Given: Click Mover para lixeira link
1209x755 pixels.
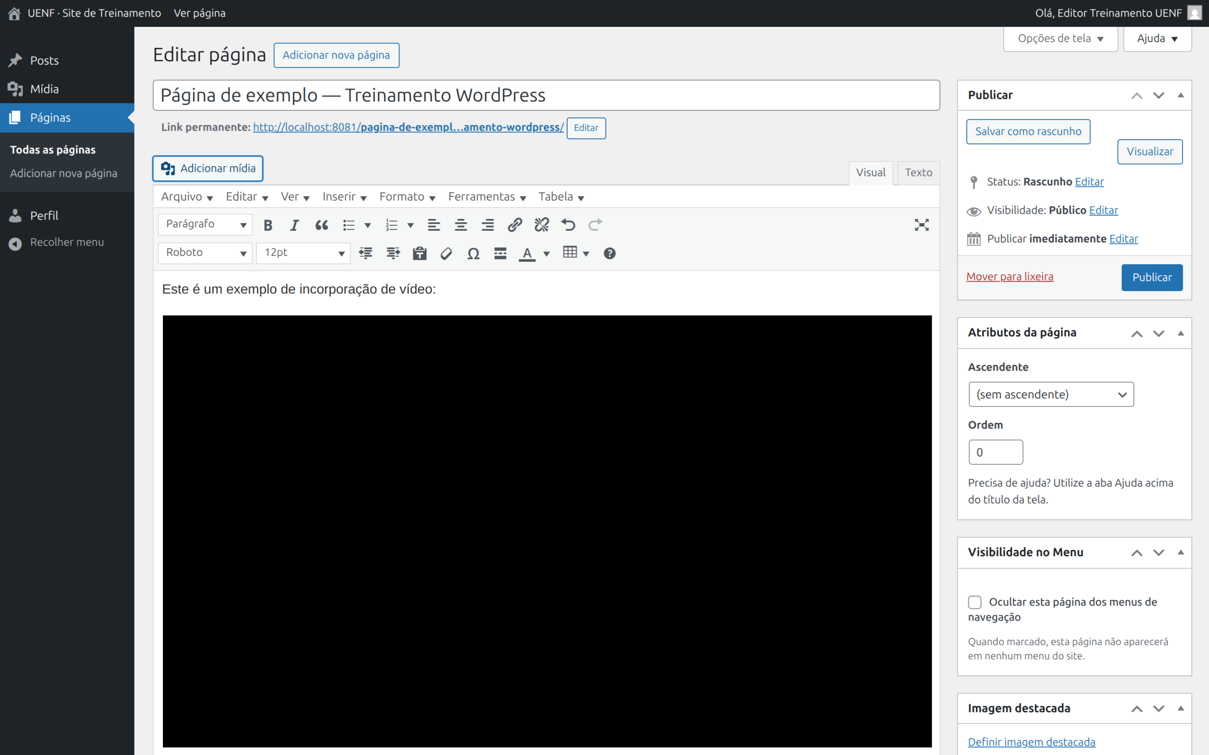Looking at the screenshot, I should pyautogui.click(x=1010, y=277).
